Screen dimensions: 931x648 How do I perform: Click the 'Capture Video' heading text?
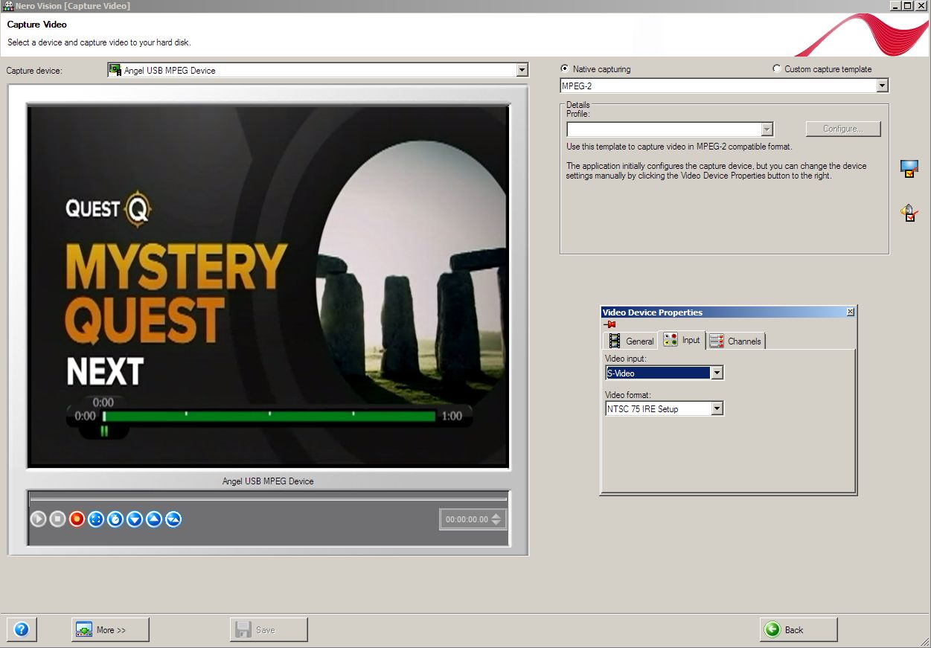(36, 25)
